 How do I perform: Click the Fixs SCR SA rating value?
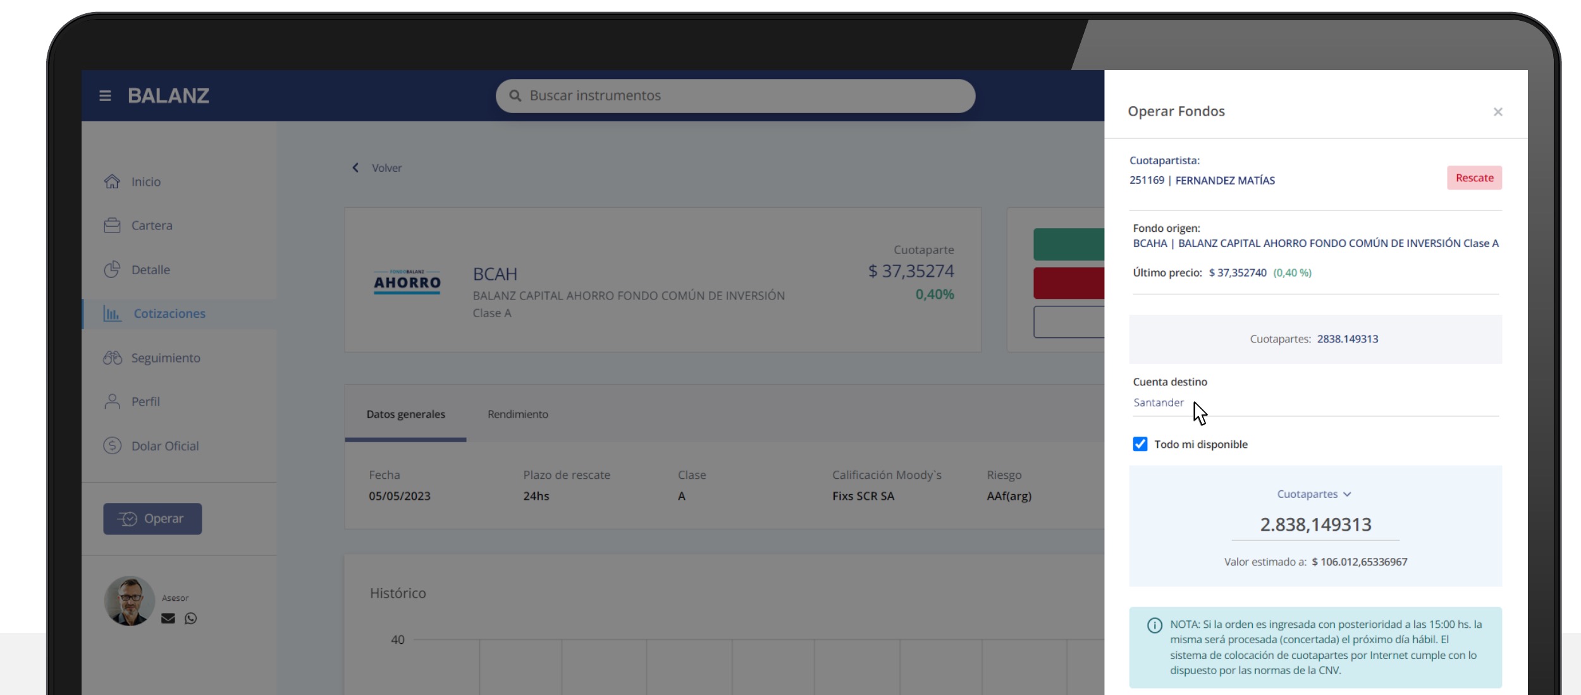[x=863, y=496]
